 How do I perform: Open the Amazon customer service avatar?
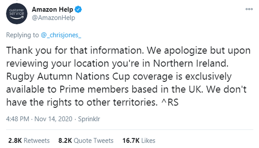point(17,14)
